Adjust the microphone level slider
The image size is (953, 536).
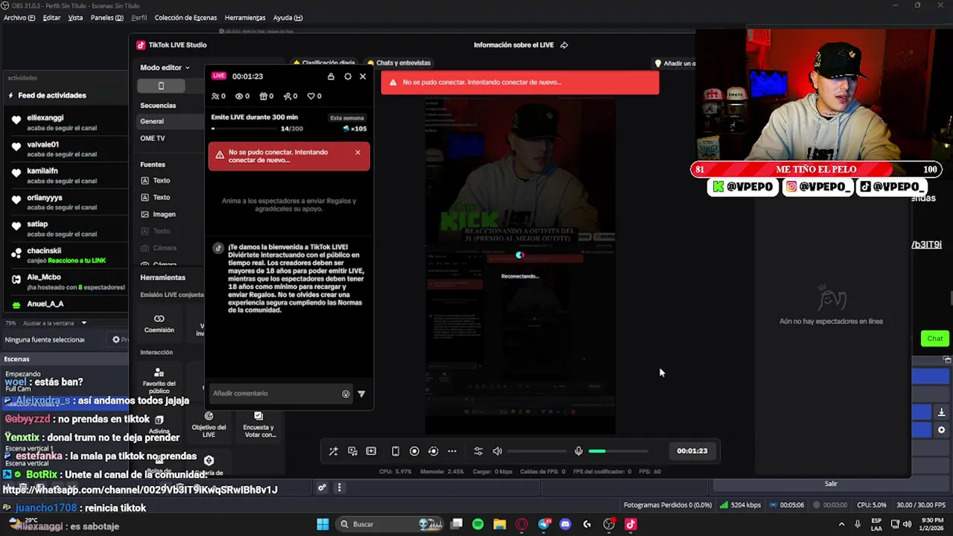pyautogui.click(x=618, y=451)
